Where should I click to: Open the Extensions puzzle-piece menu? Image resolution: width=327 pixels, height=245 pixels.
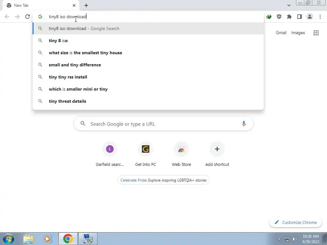click(x=289, y=17)
